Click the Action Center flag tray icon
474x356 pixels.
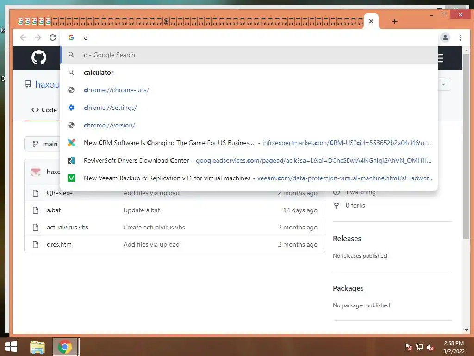tap(408, 347)
